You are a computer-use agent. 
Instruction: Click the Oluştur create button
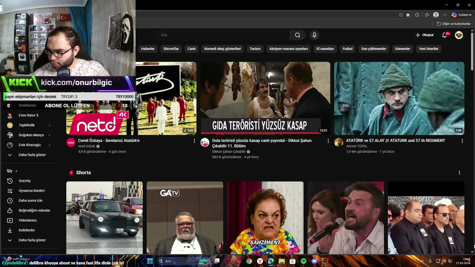(x=424, y=35)
